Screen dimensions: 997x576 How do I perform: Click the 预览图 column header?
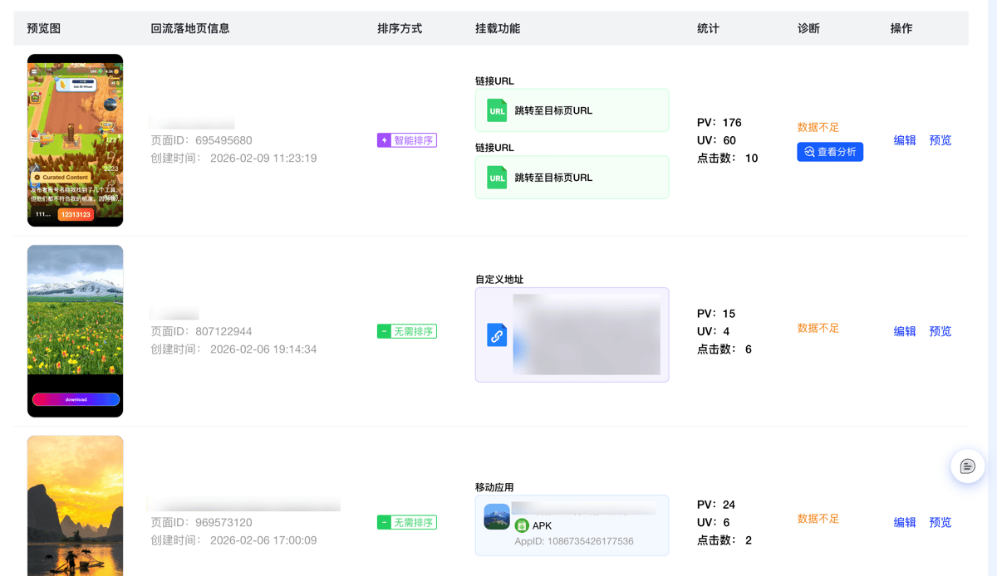[x=44, y=28]
